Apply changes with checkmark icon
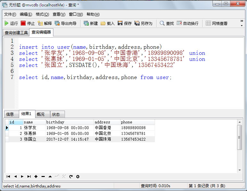This screenshot has height=191, width=247. [57, 176]
